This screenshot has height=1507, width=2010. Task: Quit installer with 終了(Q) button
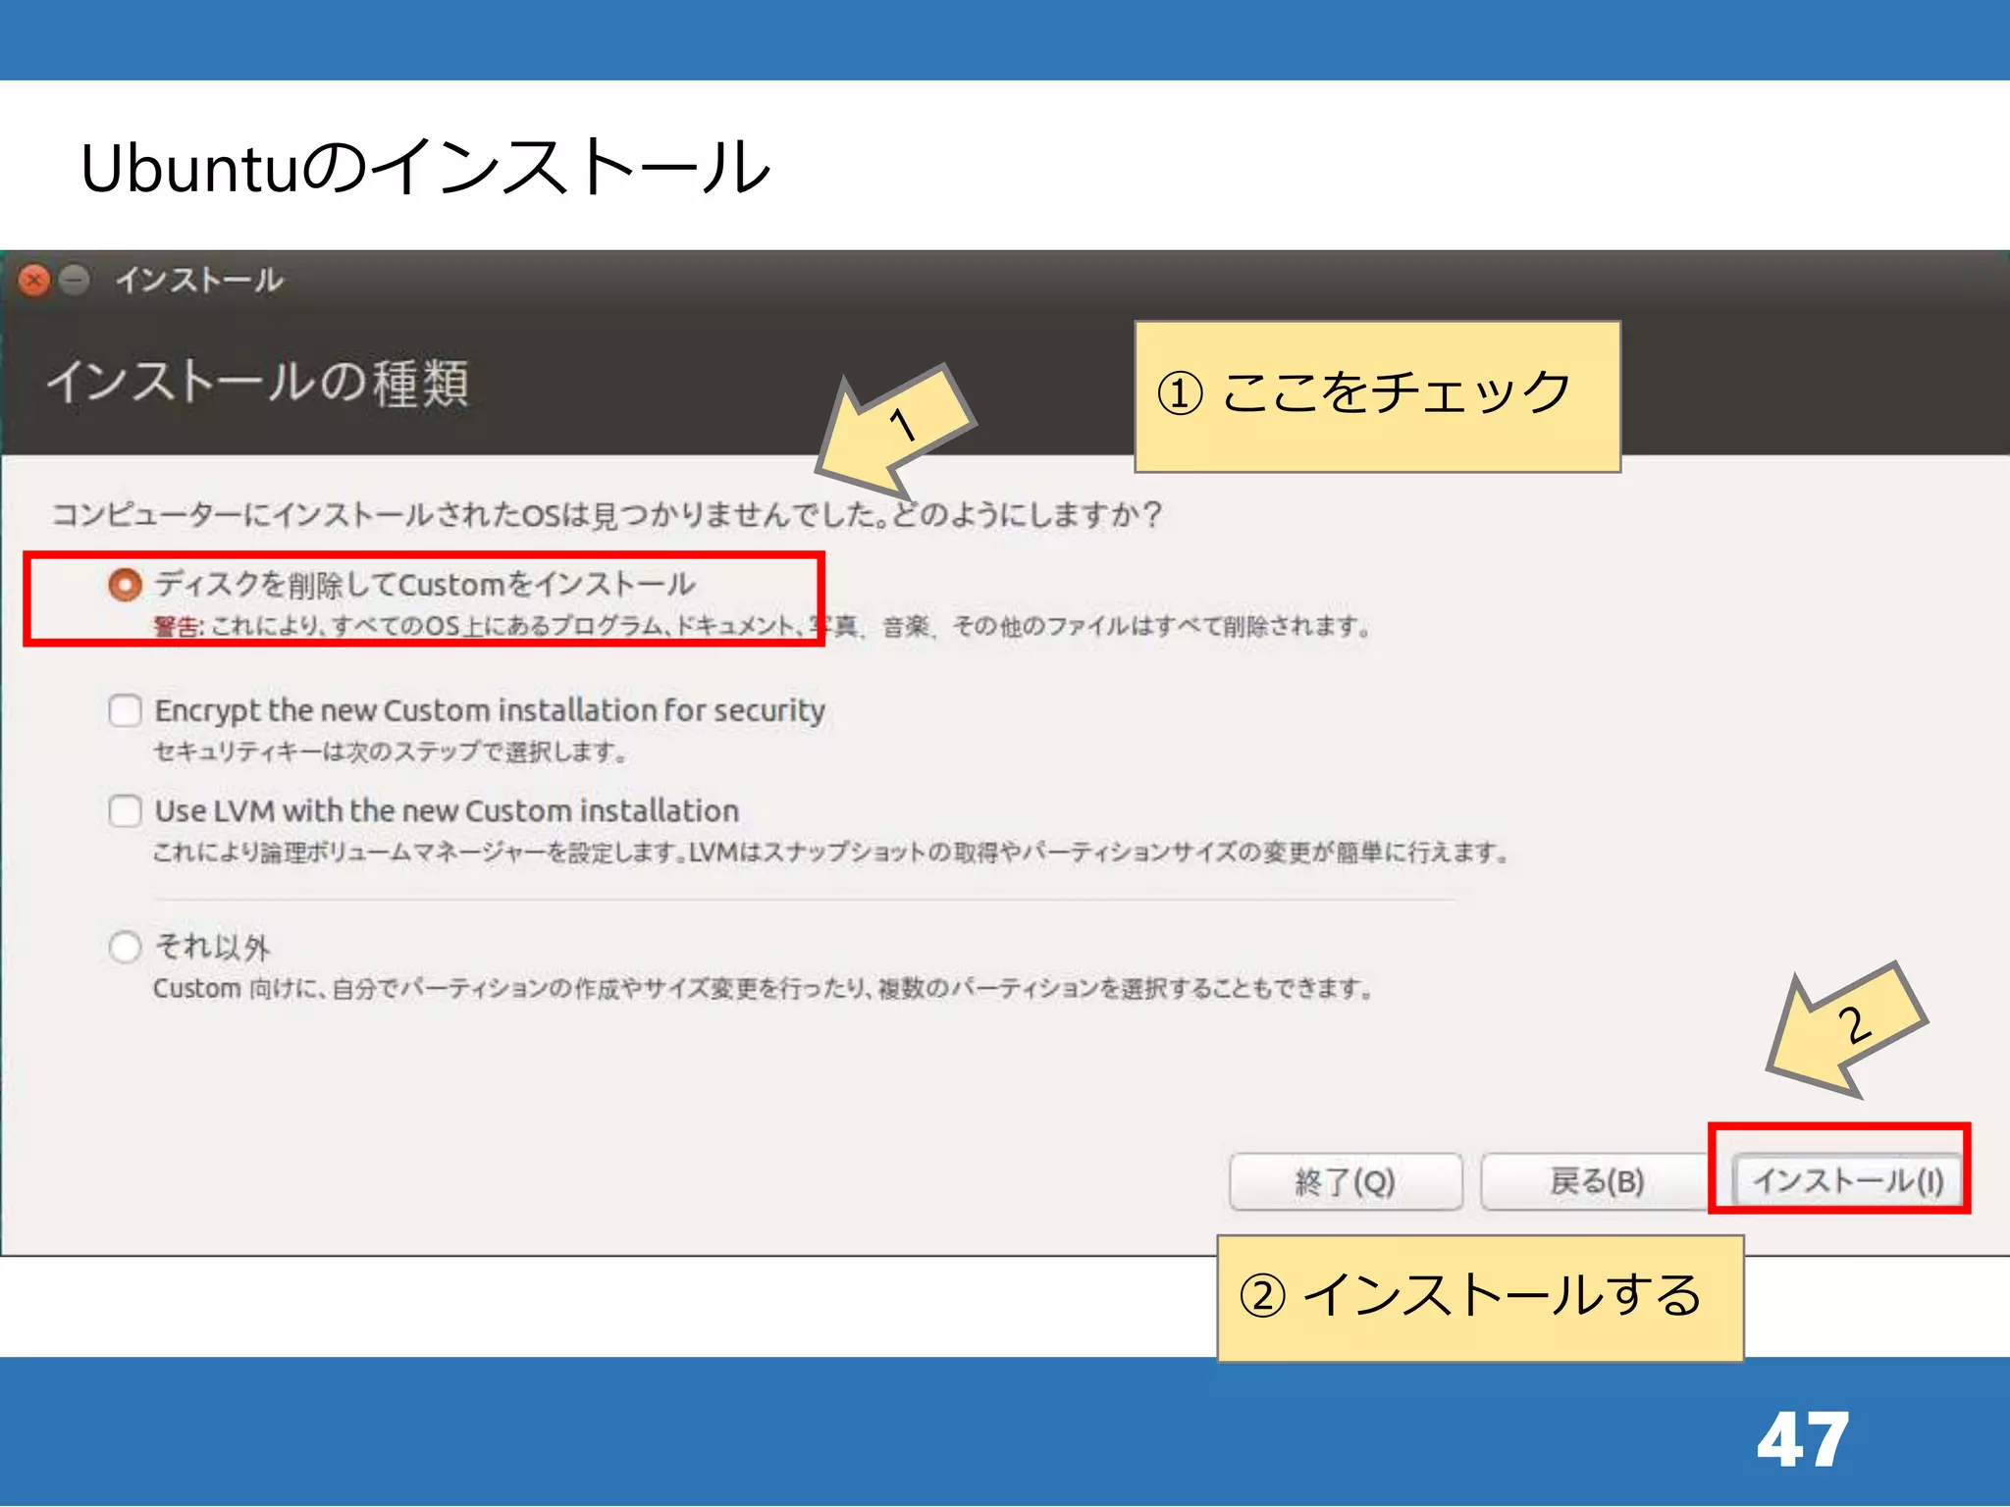tap(1346, 1181)
